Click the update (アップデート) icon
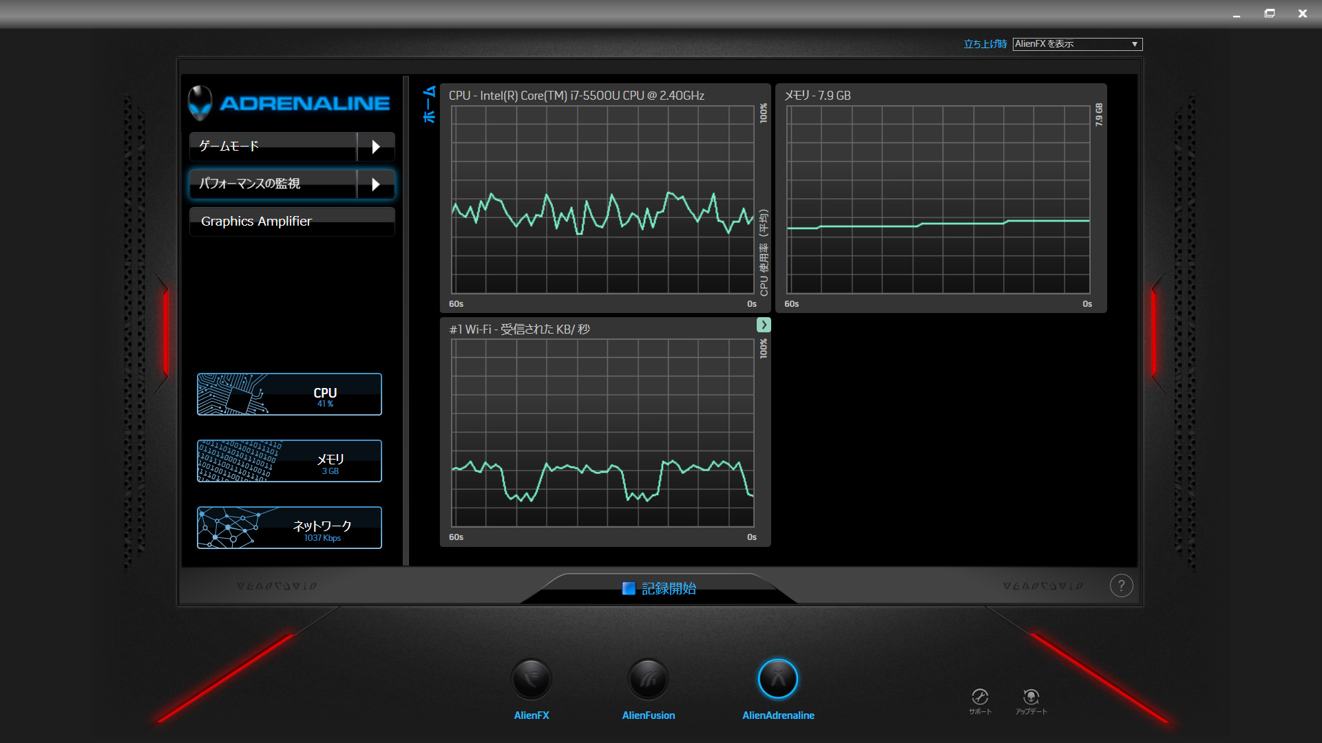1322x743 pixels. click(1031, 697)
